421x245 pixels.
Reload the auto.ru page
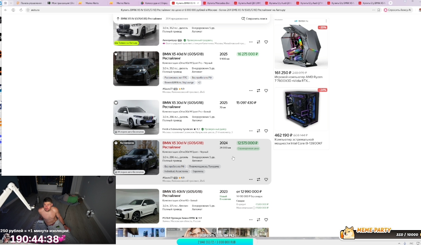point(21,10)
